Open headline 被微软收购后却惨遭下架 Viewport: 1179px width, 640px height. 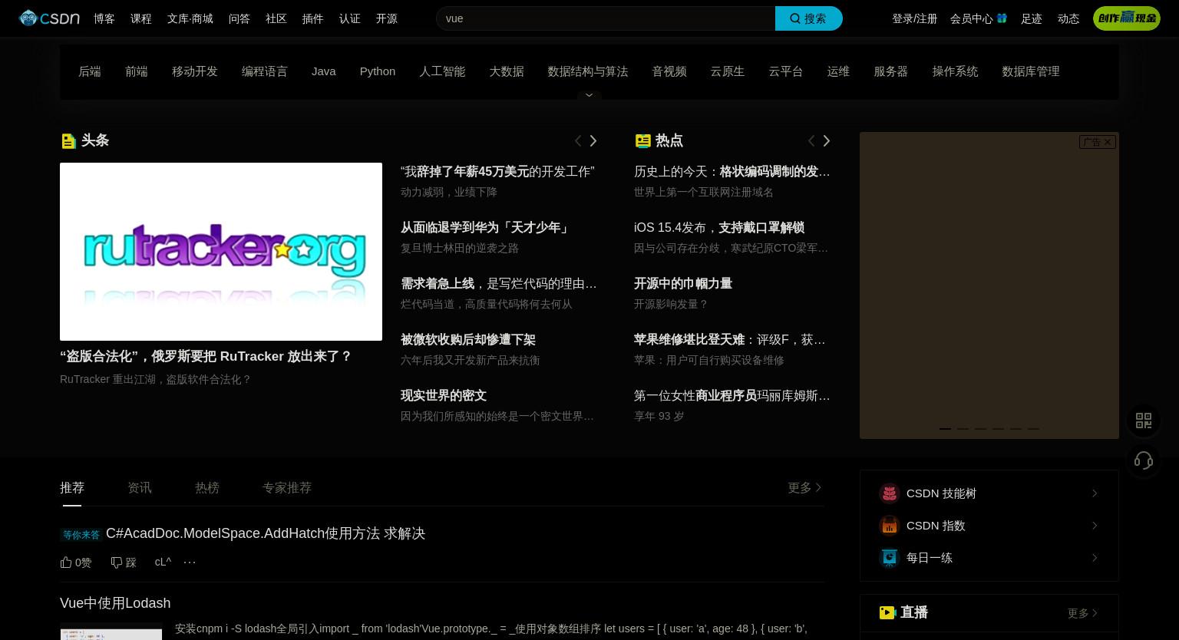pos(468,340)
